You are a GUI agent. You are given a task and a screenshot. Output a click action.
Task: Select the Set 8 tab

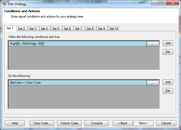click(x=90, y=28)
